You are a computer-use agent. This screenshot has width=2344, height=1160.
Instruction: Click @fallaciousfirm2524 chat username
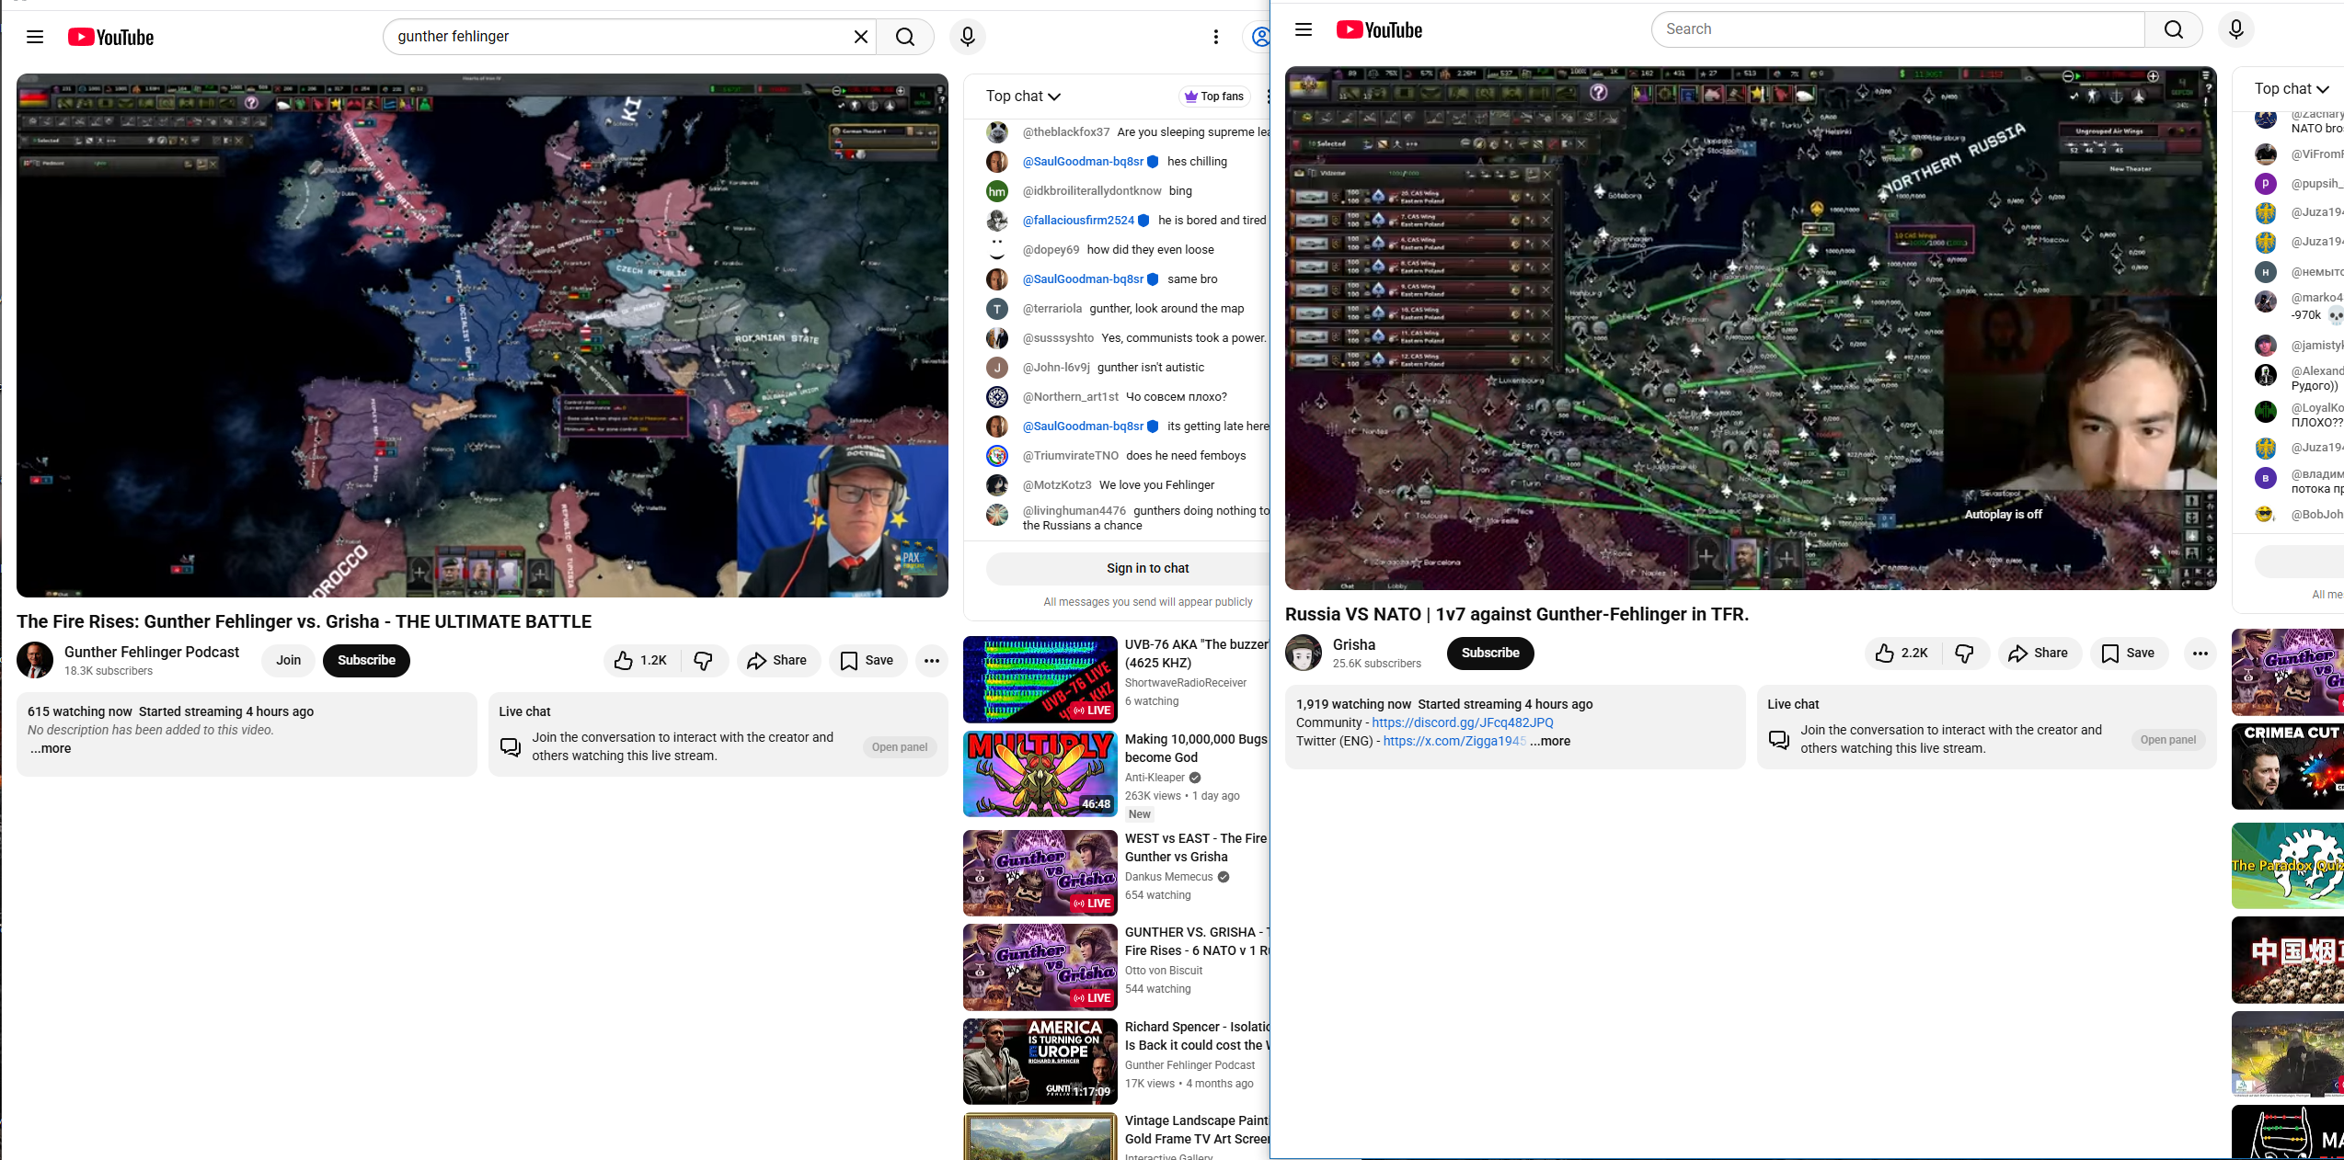click(x=1078, y=221)
